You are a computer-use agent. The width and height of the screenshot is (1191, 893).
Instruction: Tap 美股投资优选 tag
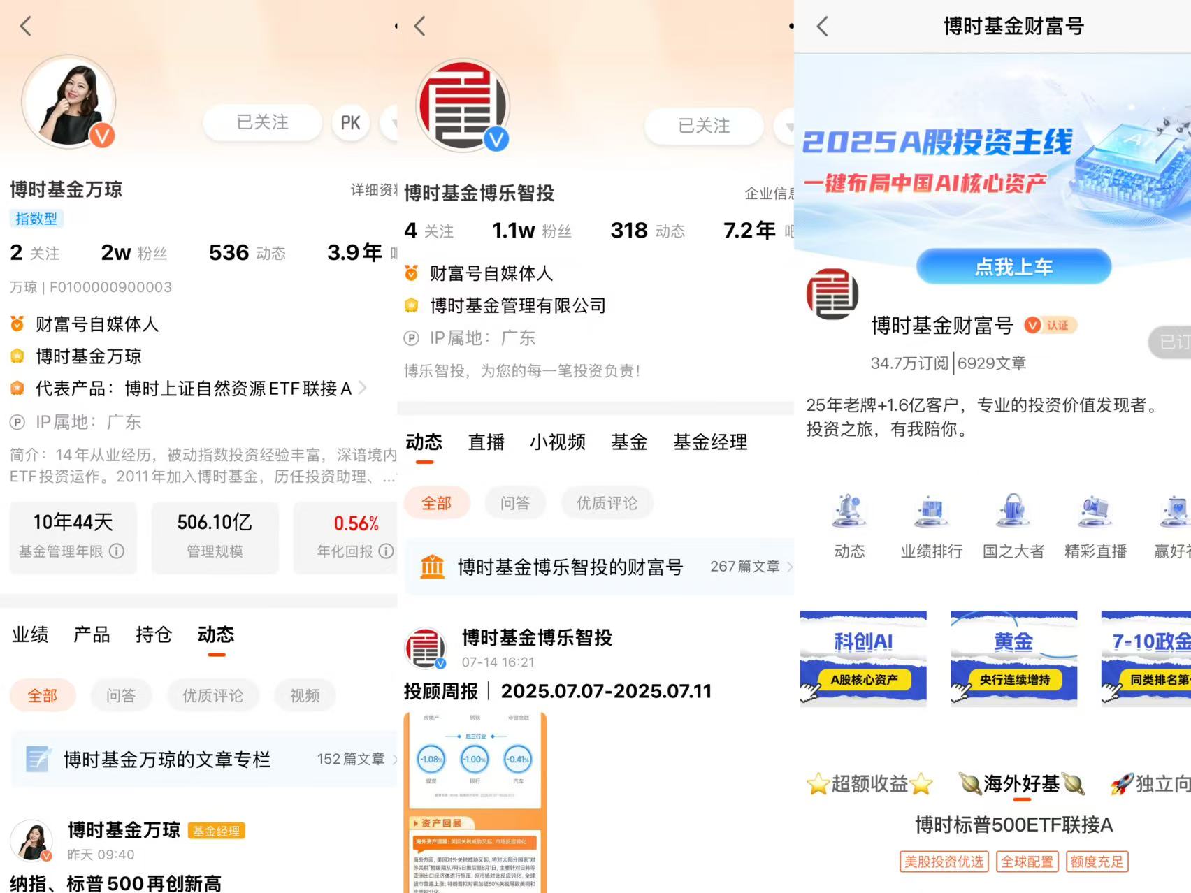click(944, 862)
